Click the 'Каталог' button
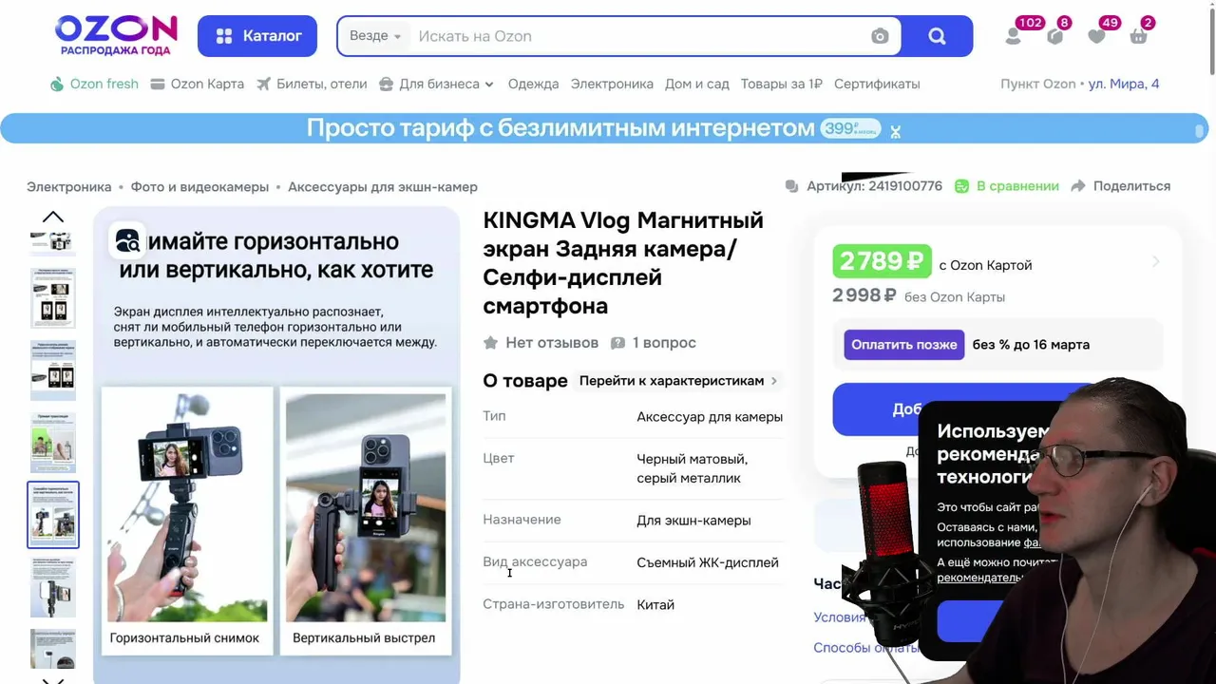This screenshot has width=1216, height=684. [257, 36]
